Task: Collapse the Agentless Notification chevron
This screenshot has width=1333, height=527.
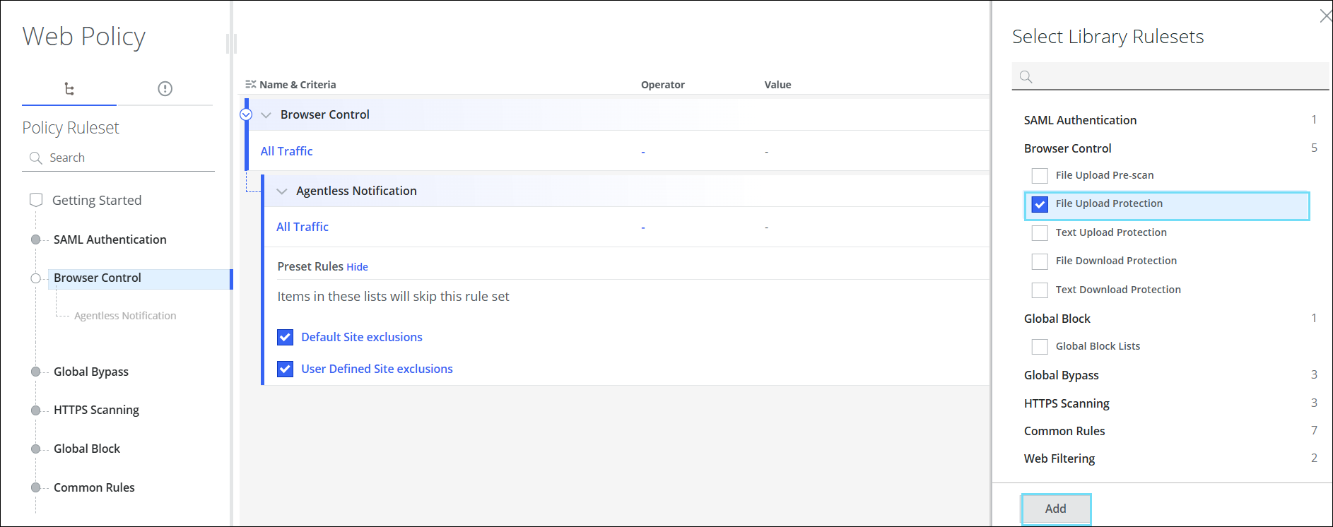Action: tap(282, 191)
